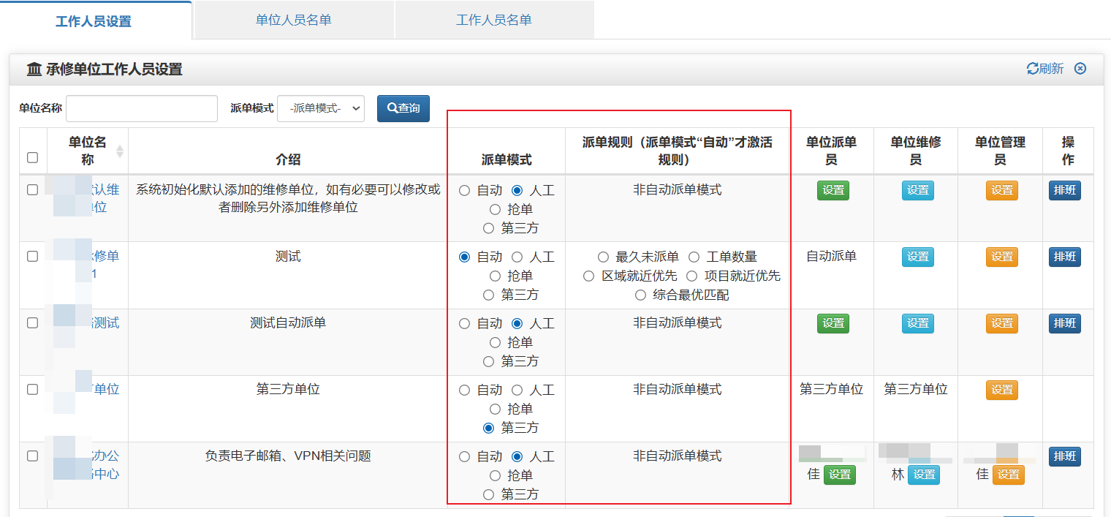This screenshot has height=517, width=1111.
Task: Close the panel with circled X icon
Action: tap(1080, 68)
